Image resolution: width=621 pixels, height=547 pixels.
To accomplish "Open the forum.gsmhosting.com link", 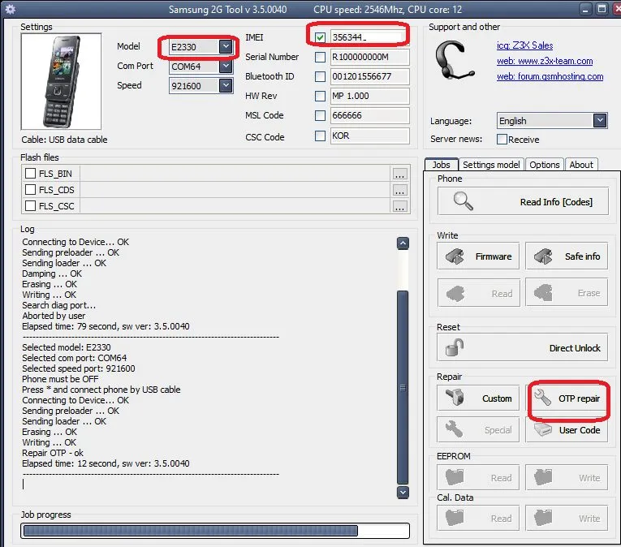I will click(x=550, y=76).
